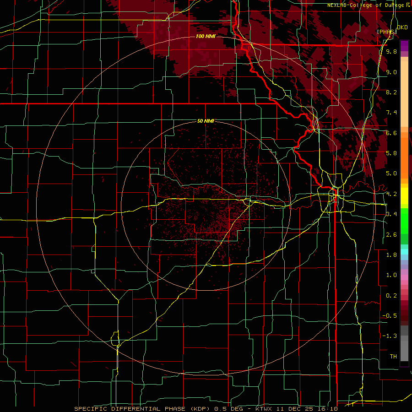Viewport: 412px width, 412px height.
Task: Click the 5.8 value on the color scale
Action: 391,153
